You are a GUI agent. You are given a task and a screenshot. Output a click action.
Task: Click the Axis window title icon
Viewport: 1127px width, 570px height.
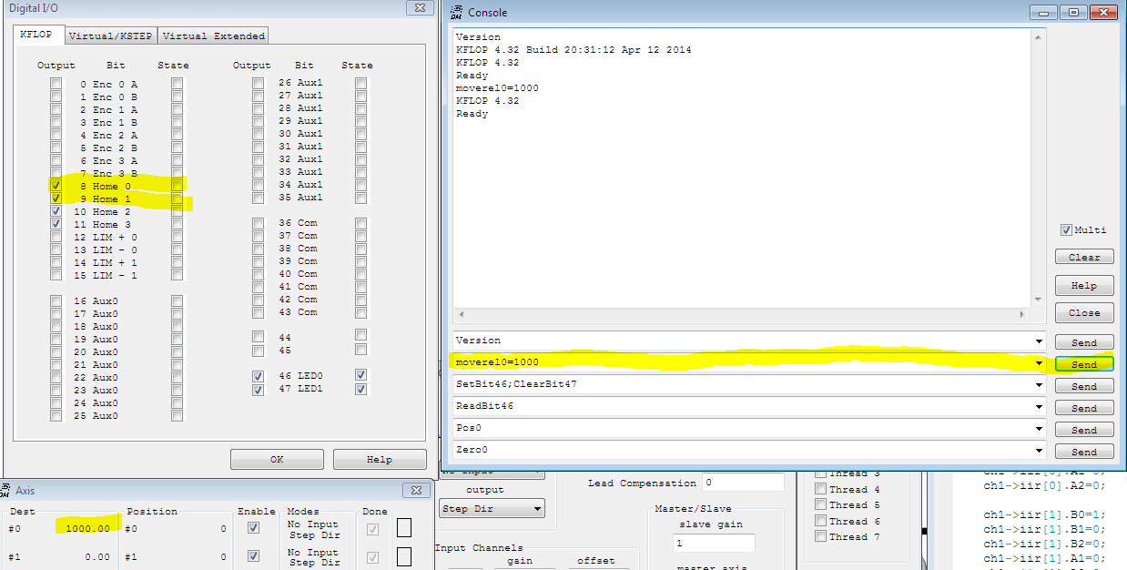point(5,490)
